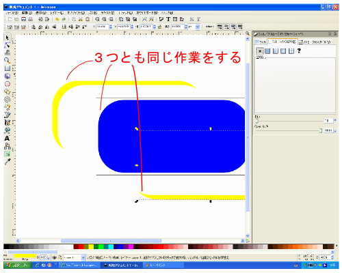The width and height of the screenshot is (342, 273).
Task: Toggle layer visibility eye in status bar
Action: coord(55,257)
